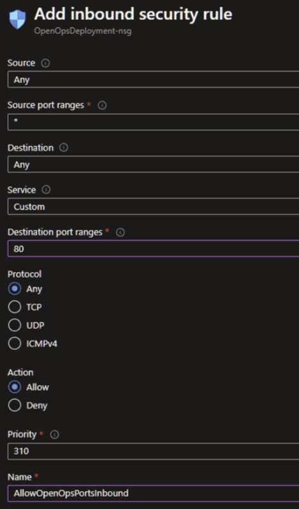This screenshot has width=299, height=509.
Task: Select the UDP protocol radio button
Action: click(x=15, y=325)
